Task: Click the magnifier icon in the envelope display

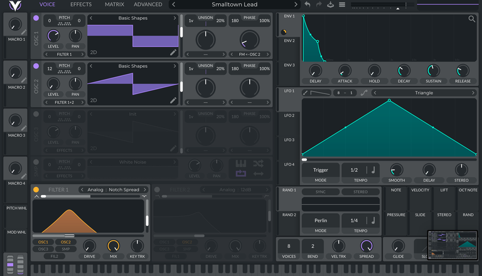Action: click(471, 19)
